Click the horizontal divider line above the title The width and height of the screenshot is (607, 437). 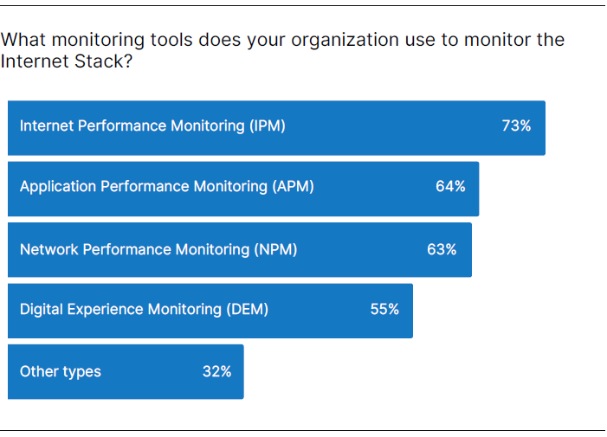[x=303, y=6]
